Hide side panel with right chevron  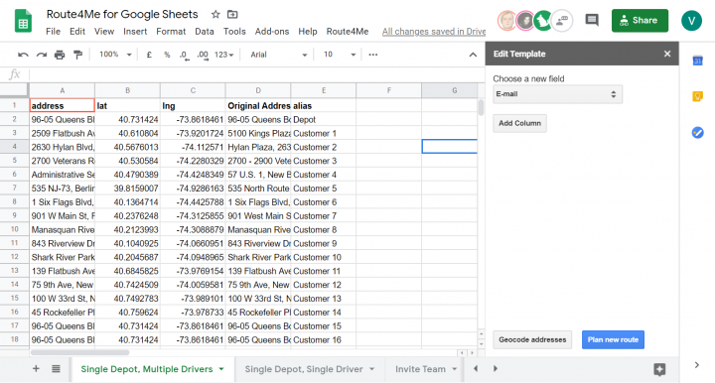[x=697, y=365]
